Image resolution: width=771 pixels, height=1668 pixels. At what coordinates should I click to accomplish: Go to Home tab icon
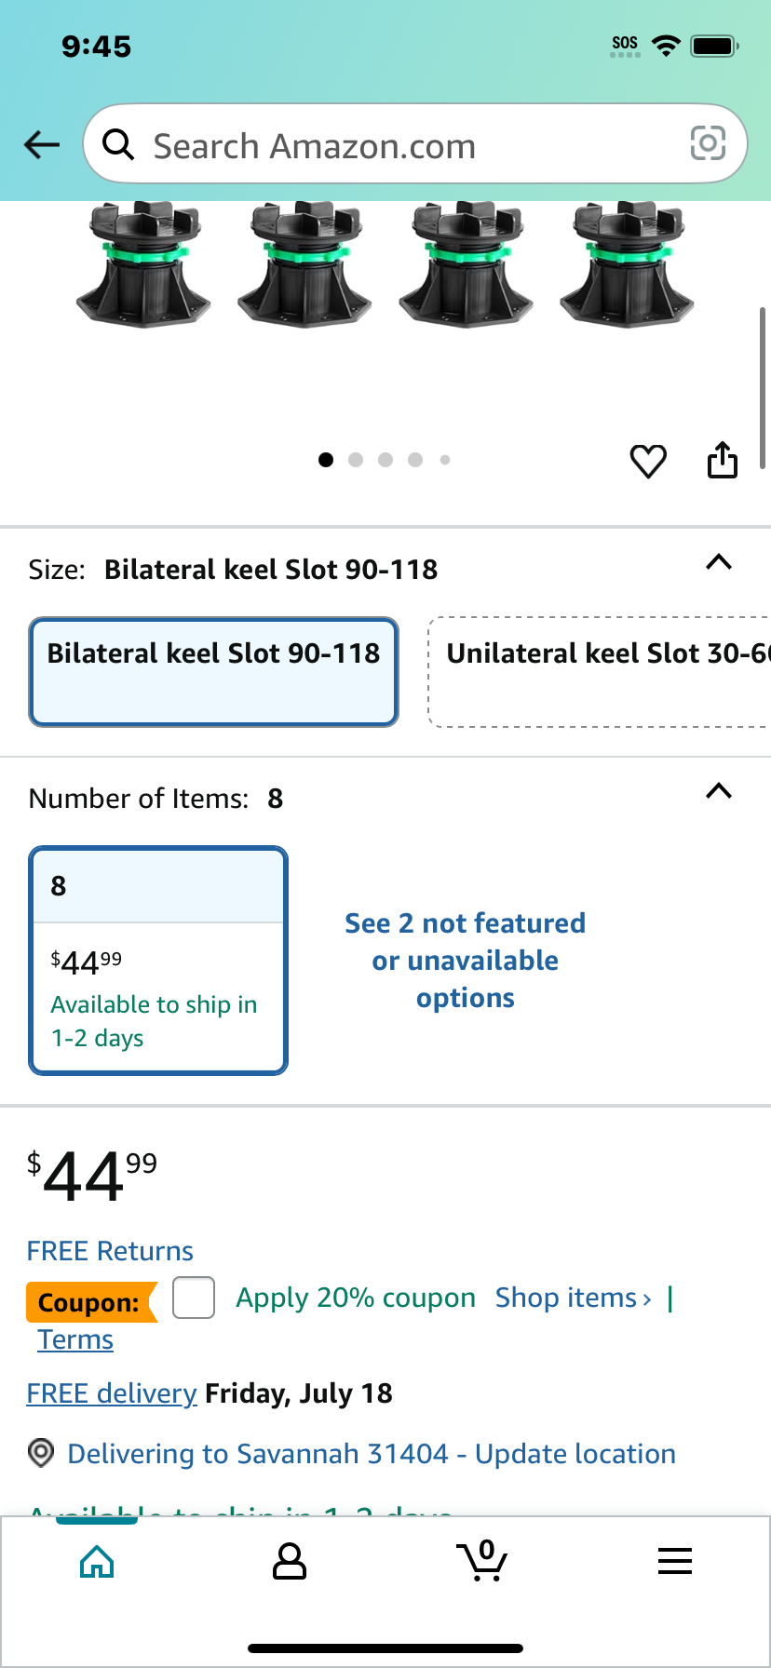tap(97, 1562)
